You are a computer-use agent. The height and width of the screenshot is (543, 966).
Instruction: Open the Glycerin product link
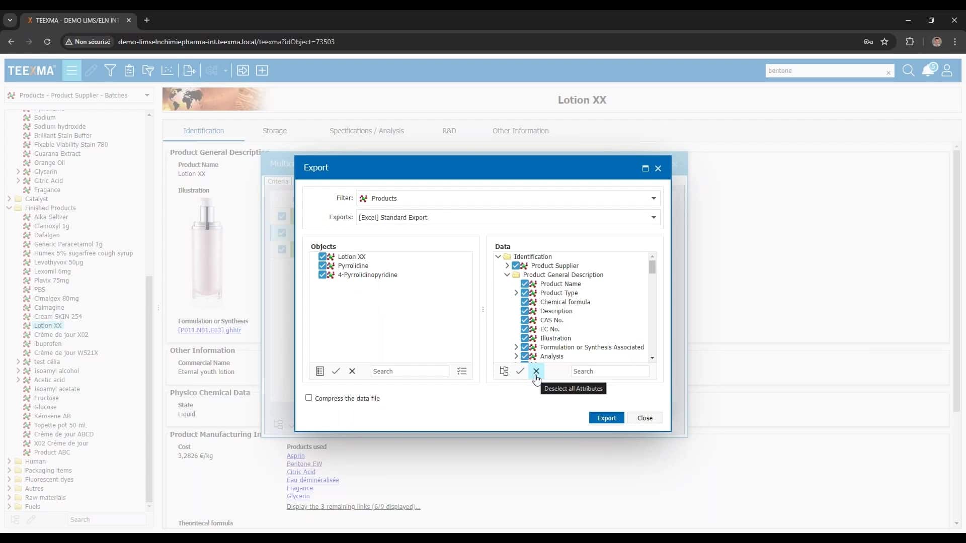point(298,496)
